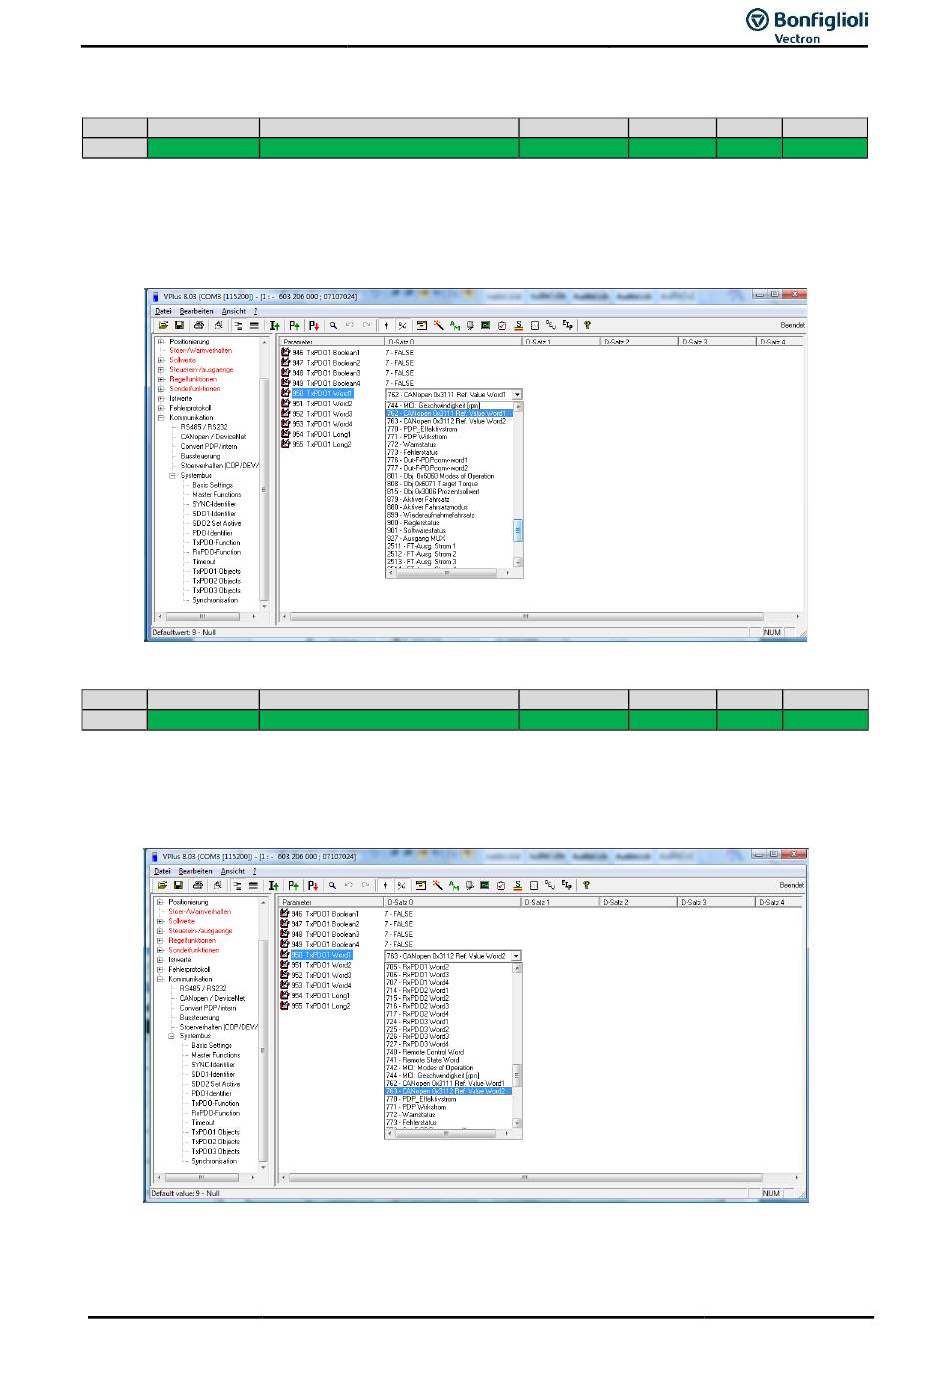Click D-Satz 3 column header in lower window
Viewport: 949px width, 1377px height.
[717, 902]
